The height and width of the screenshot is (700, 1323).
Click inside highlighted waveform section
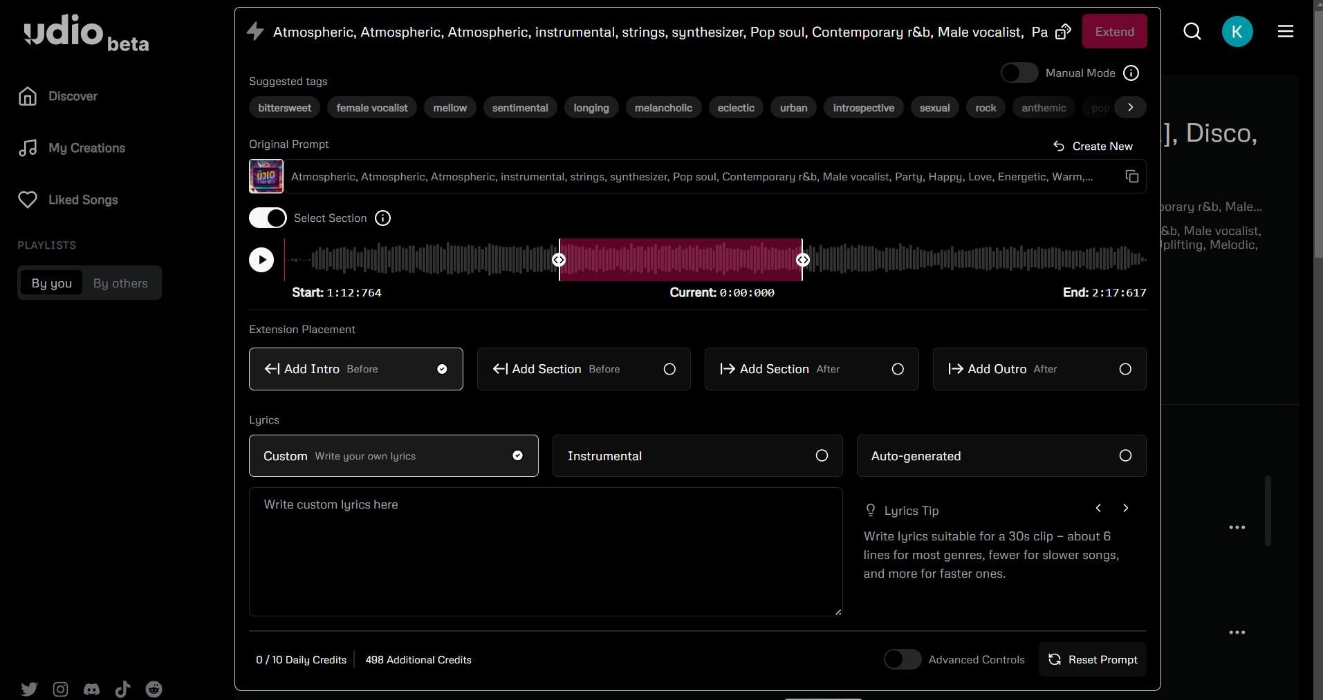(x=681, y=260)
